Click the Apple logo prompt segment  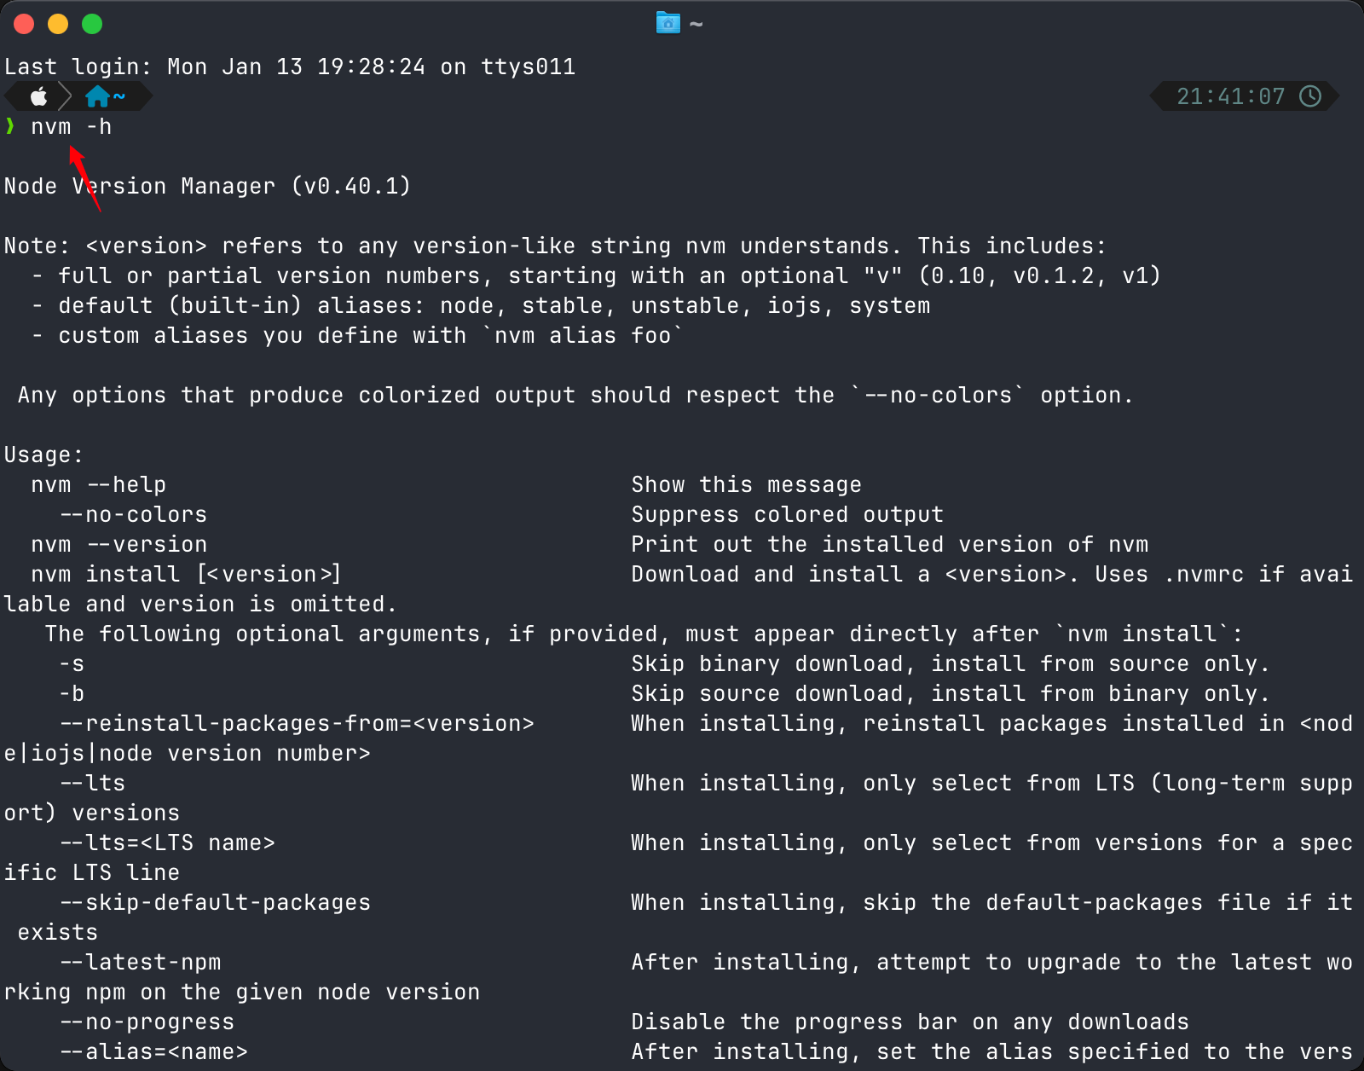click(x=38, y=96)
